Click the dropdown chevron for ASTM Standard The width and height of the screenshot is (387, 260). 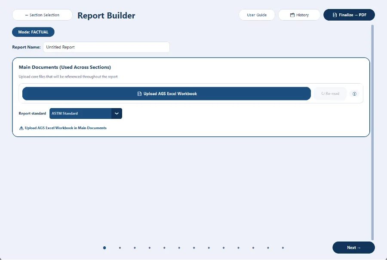click(x=117, y=114)
